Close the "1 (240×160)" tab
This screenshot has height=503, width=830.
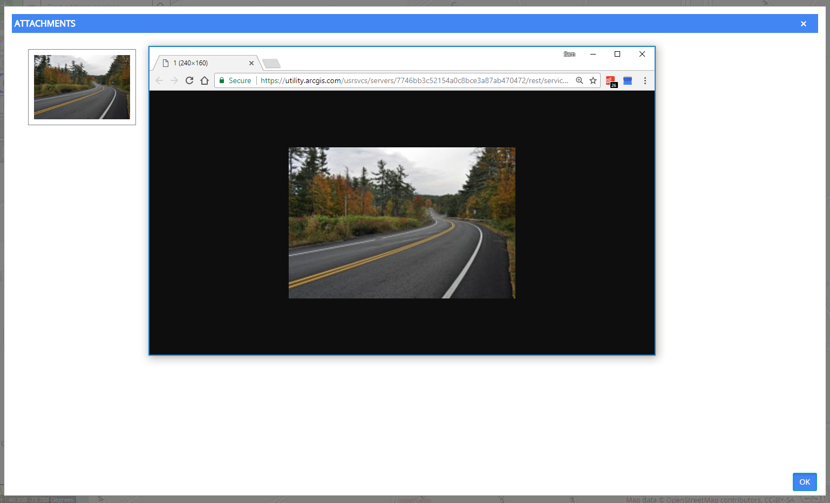(x=251, y=63)
